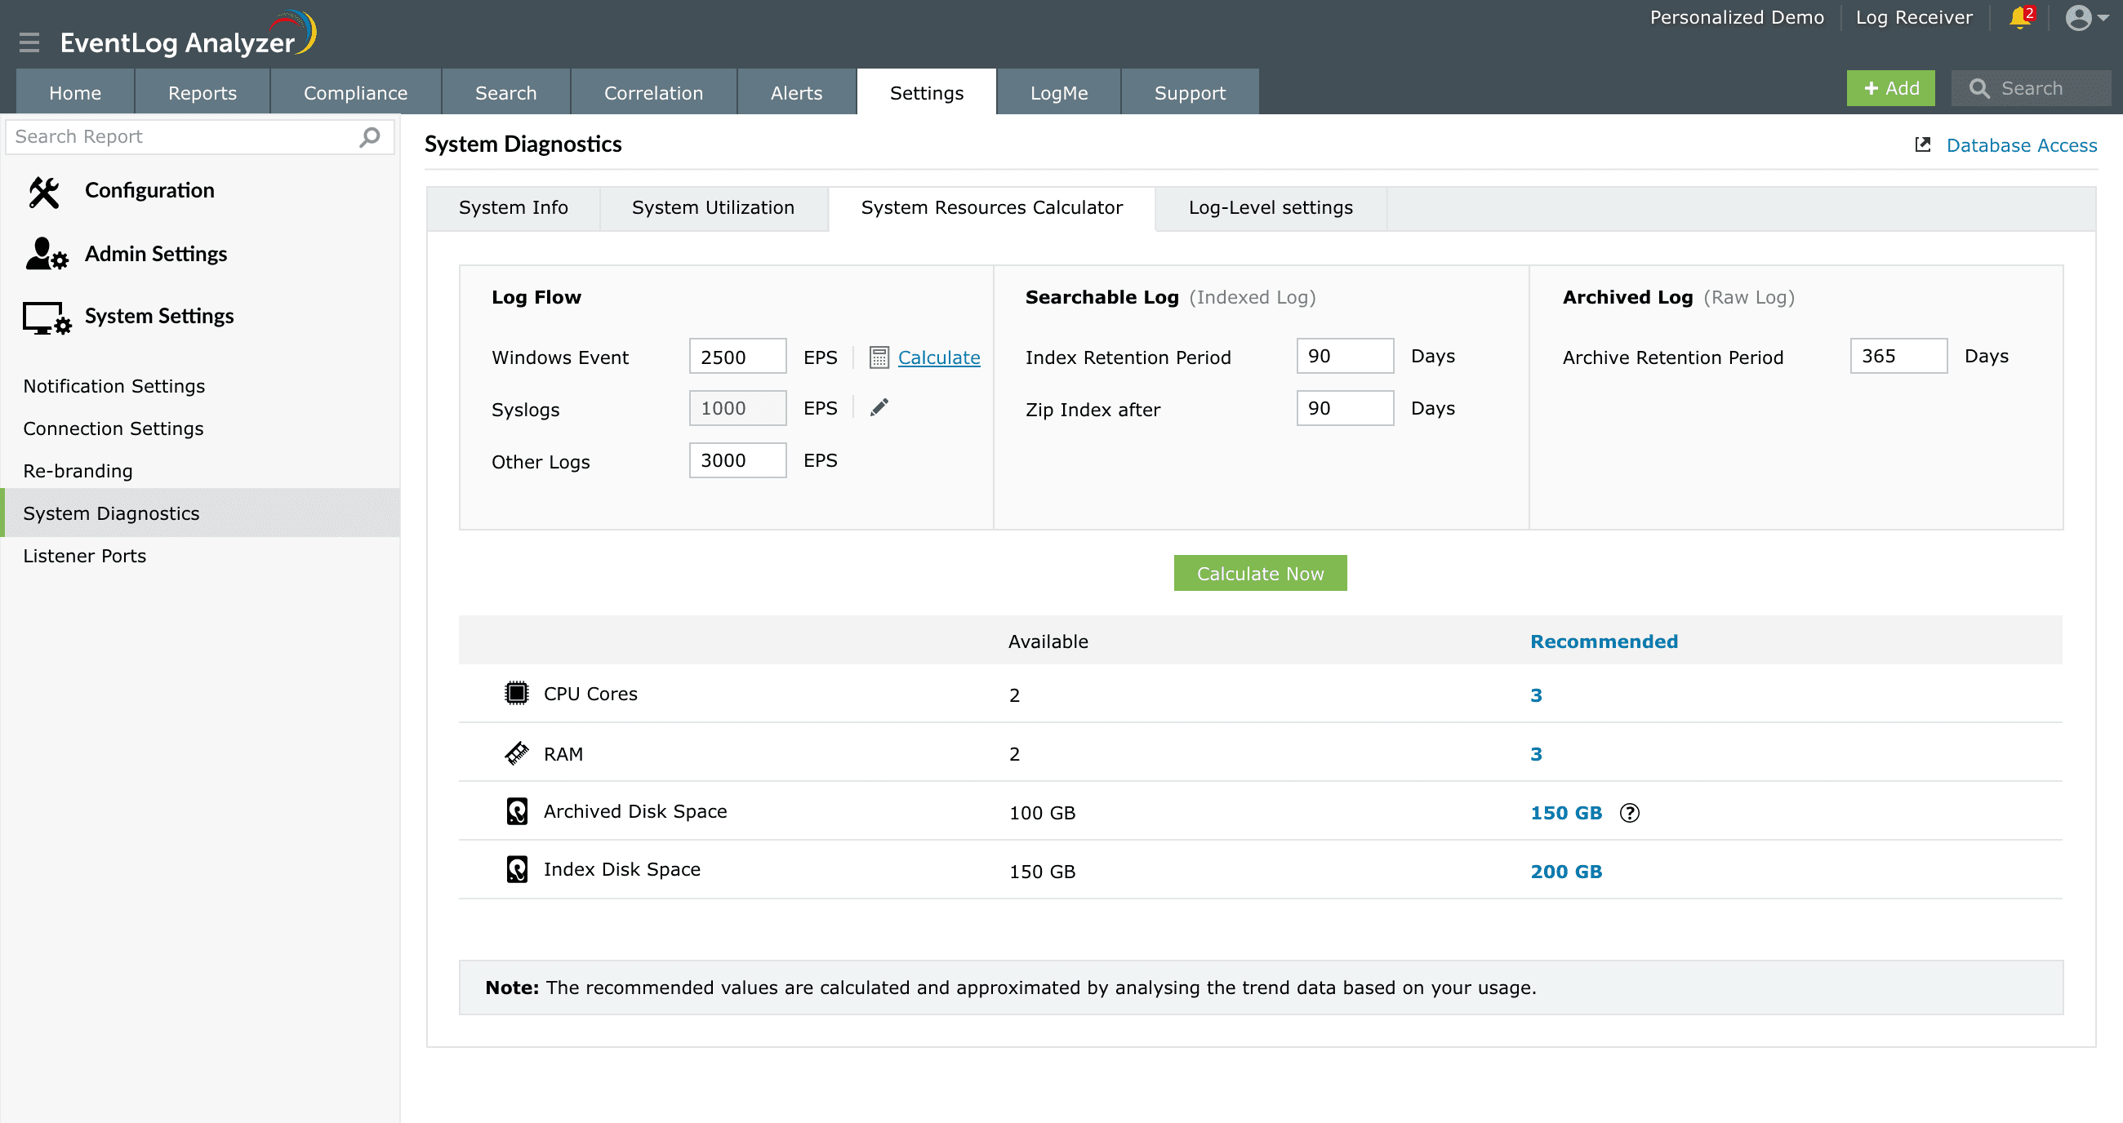Click the Database Access external link icon
2123x1123 pixels.
tap(1923, 145)
